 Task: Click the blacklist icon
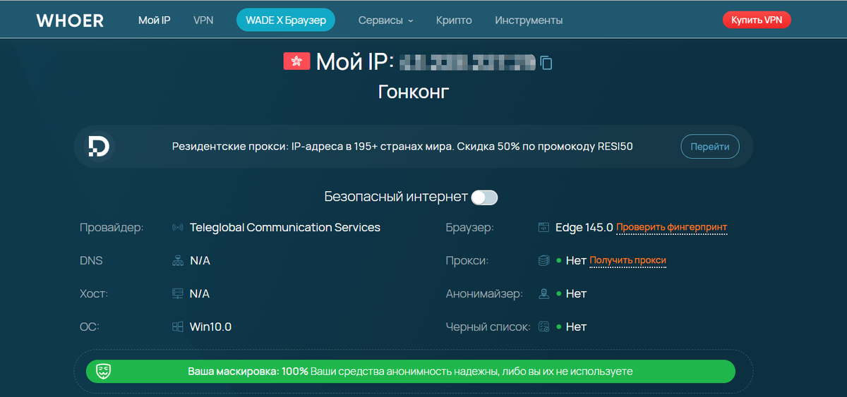[x=543, y=326]
